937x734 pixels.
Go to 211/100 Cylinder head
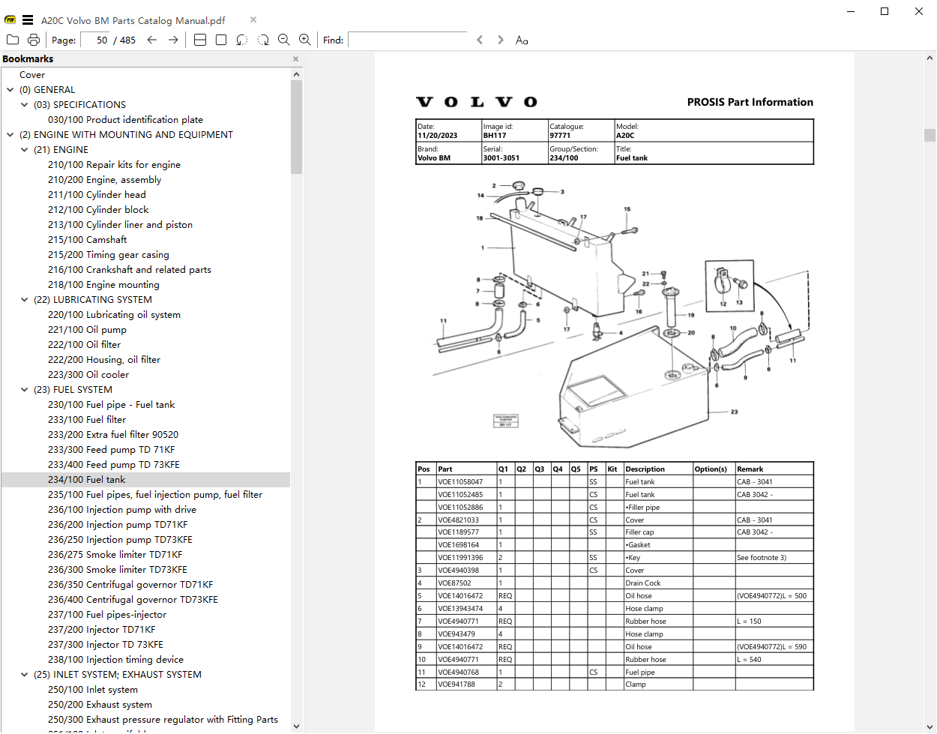pyautogui.click(x=97, y=194)
